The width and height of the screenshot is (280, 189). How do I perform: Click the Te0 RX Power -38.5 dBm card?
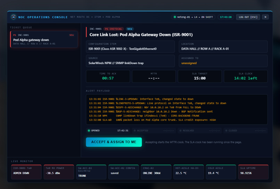[59, 172]
